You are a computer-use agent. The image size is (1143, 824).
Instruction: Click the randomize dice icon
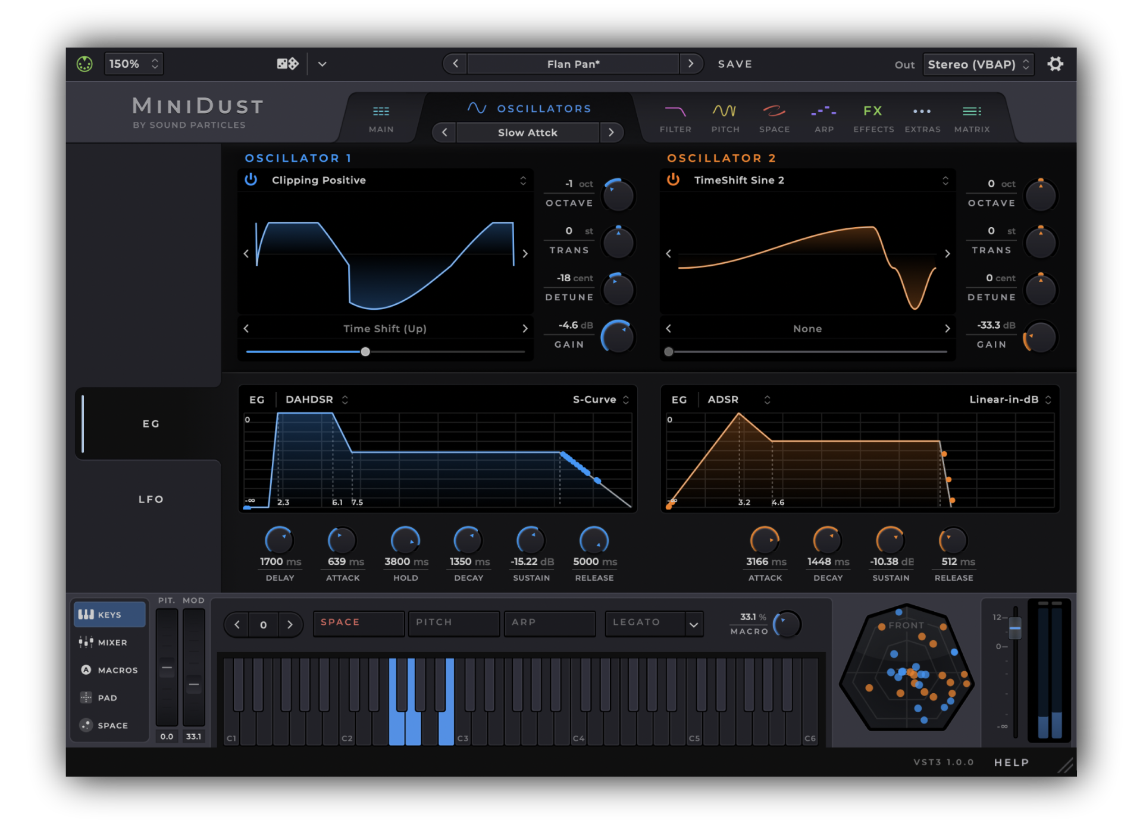(287, 64)
